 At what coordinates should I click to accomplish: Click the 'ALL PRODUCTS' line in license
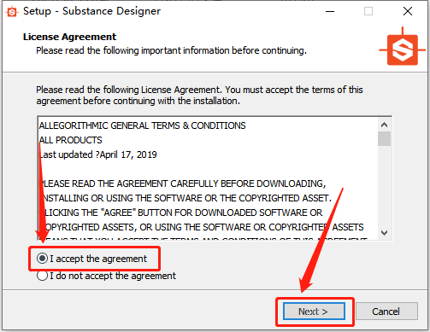70,140
